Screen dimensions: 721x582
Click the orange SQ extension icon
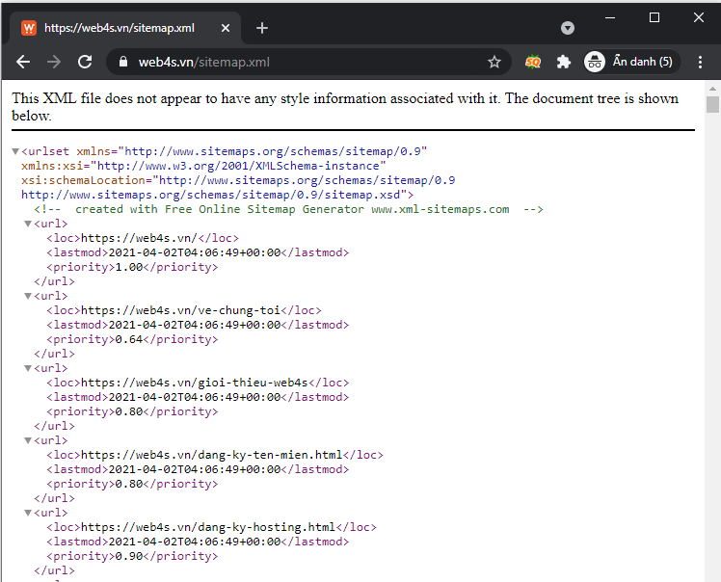(532, 62)
